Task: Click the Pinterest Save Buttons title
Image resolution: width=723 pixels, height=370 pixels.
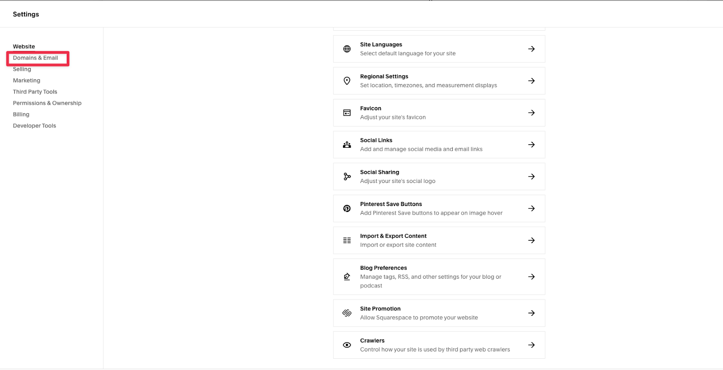Action: tap(391, 204)
